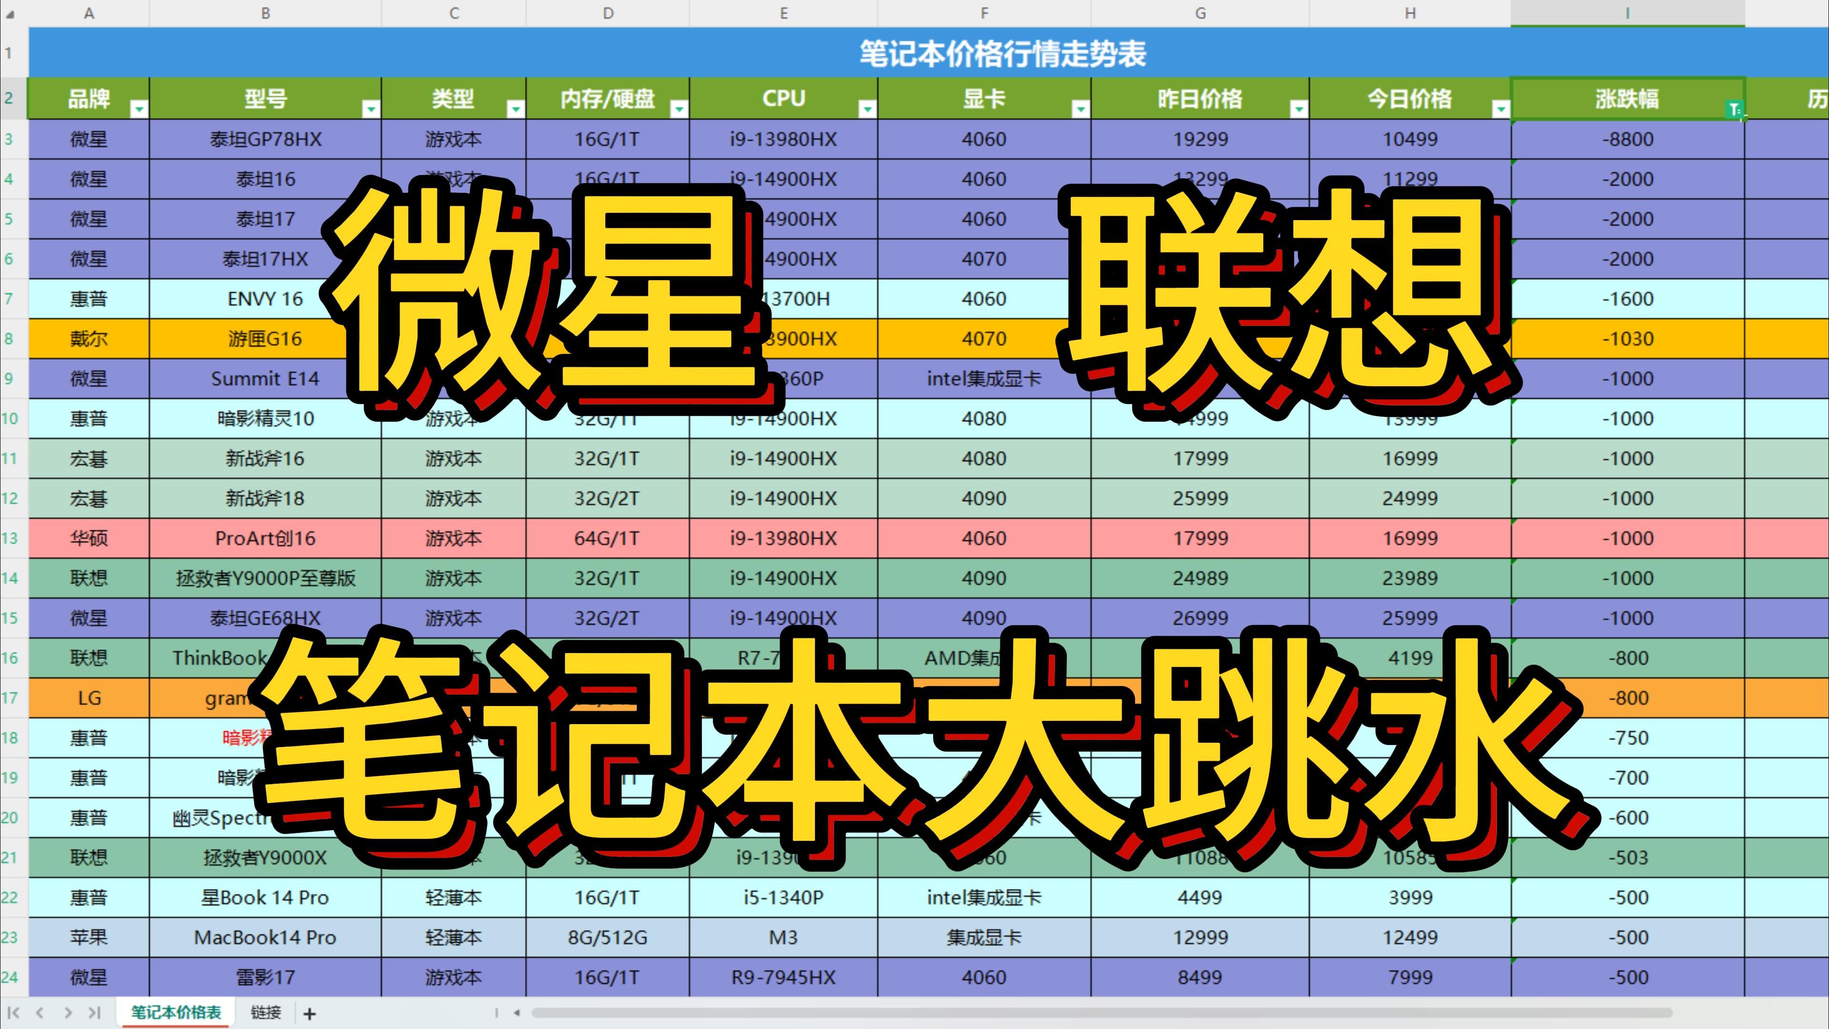This screenshot has height=1029, width=1829.
Task: Select the 7999 today price cell
Action: coord(1409,977)
